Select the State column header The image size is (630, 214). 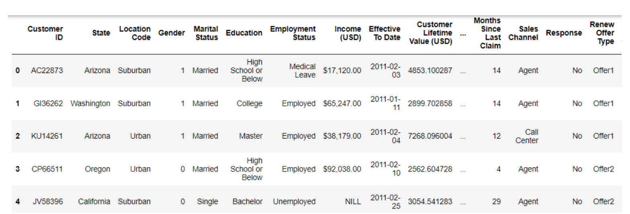[x=101, y=33]
